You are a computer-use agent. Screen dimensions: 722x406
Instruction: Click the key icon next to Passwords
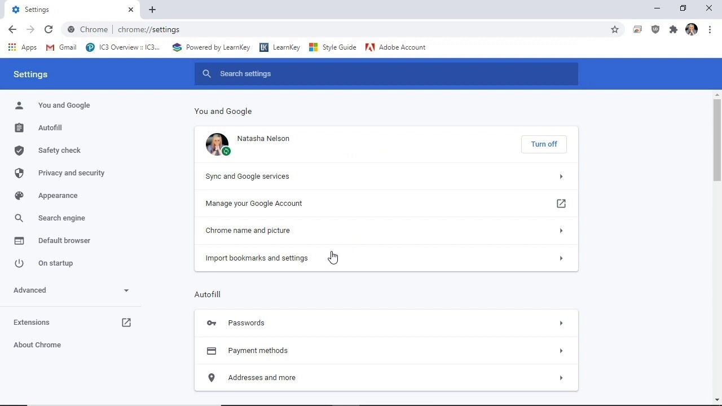pos(212,323)
